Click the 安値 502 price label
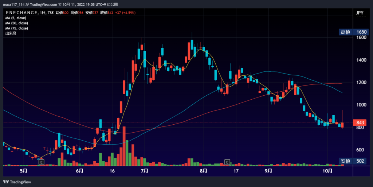 point(353,161)
